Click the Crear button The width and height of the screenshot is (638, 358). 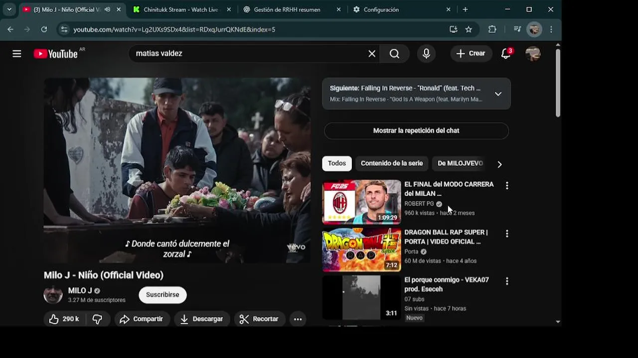click(x=471, y=54)
